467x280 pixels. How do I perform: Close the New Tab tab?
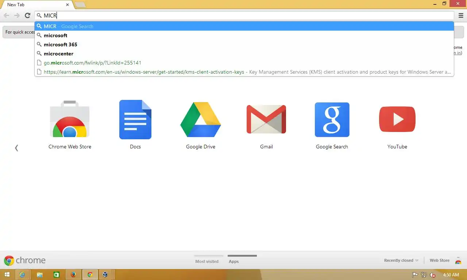(x=67, y=5)
